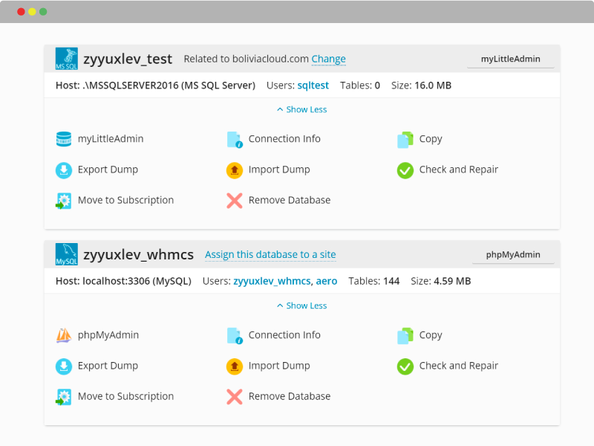The image size is (594, 446).
Task: Click Assign this database to a site link
Action: [270, 254]
